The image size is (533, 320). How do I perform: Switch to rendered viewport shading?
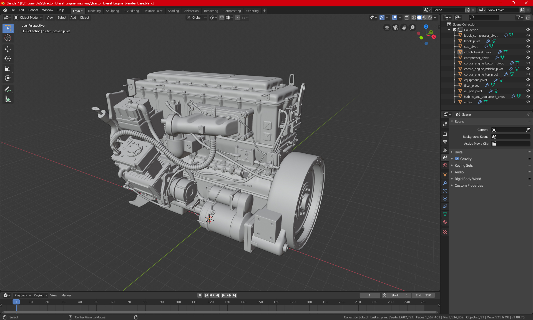pyautogui.click(x=430, y=17)
